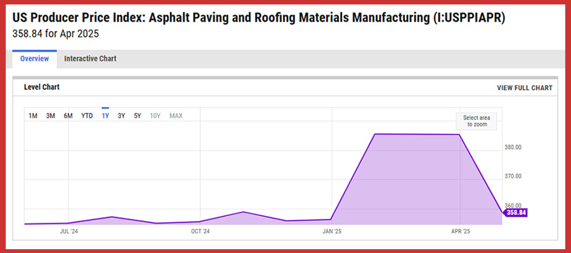Click the purple 358.84 value flag
Viewport: 571px width, 253px height.
point(516,213)
